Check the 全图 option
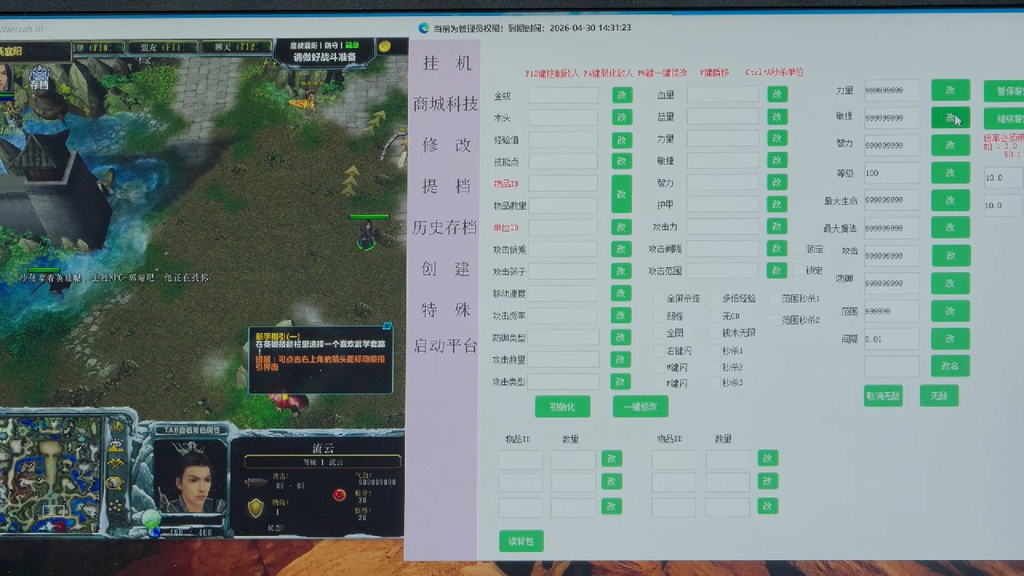Image resolution: width=1024 pixels, height=576 pixels. (658, 333)
